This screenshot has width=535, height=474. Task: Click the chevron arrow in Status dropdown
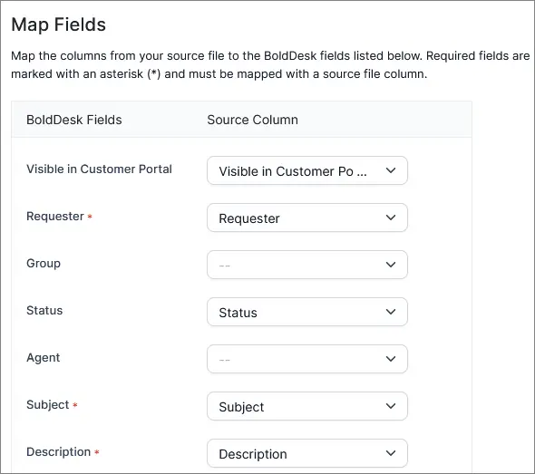[391, 312]
